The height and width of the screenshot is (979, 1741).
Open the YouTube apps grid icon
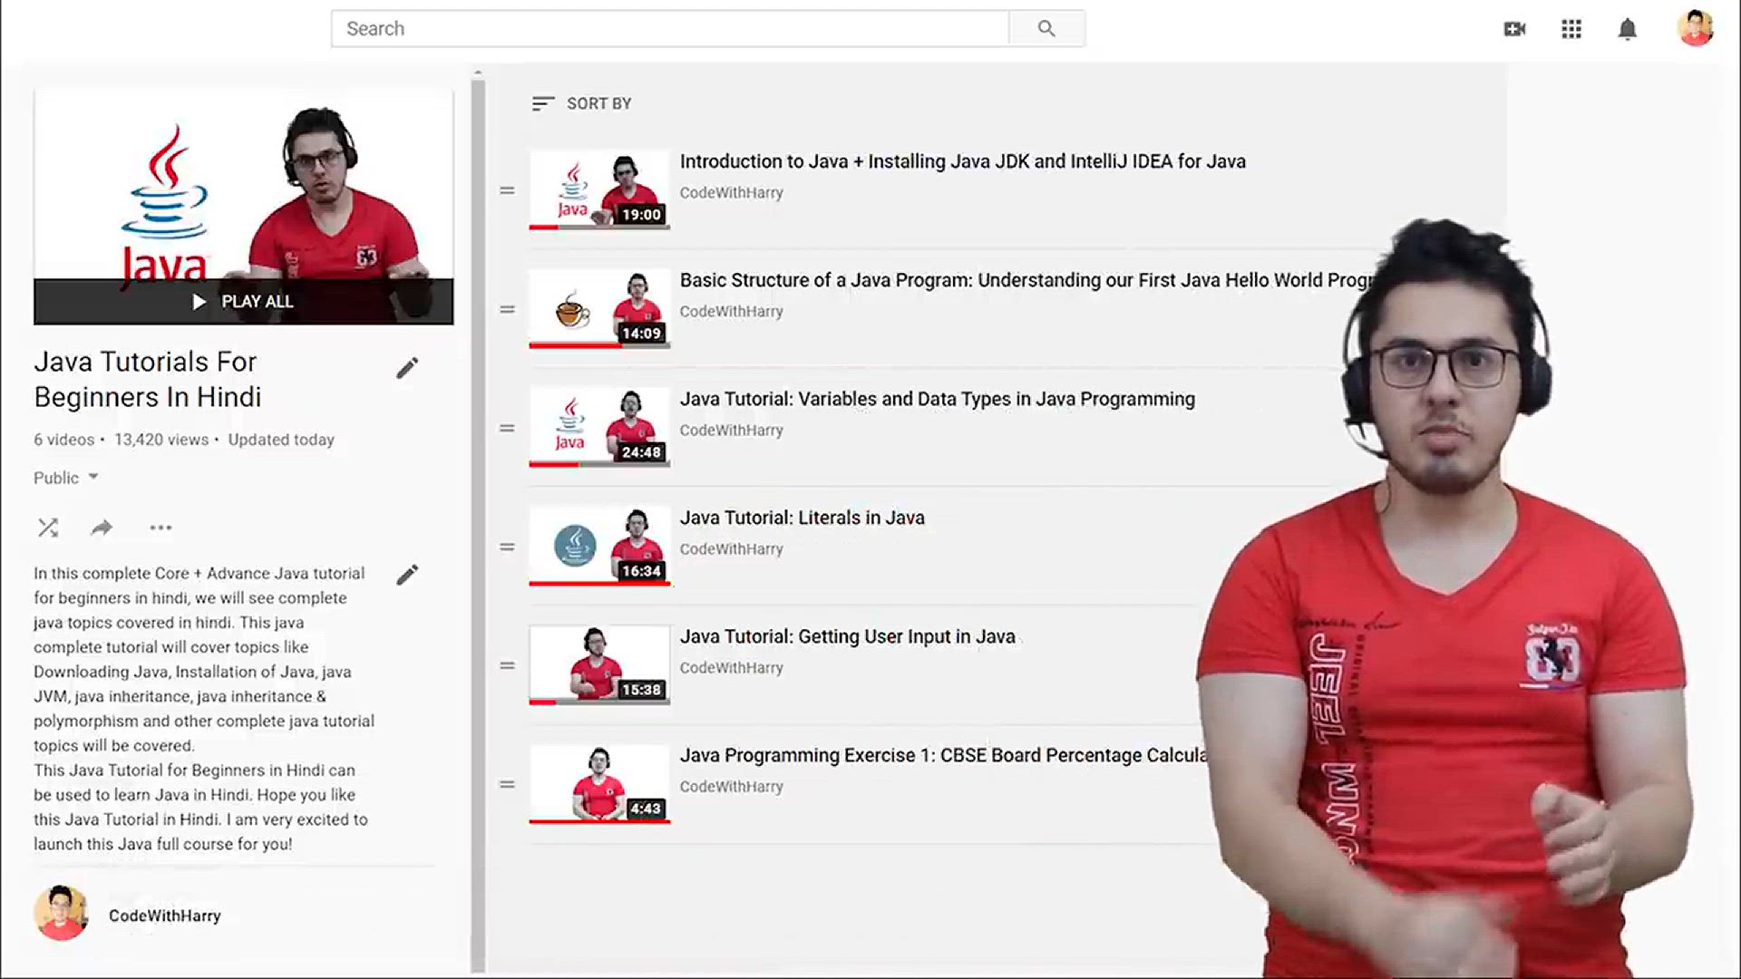[x=1571, y=29]
